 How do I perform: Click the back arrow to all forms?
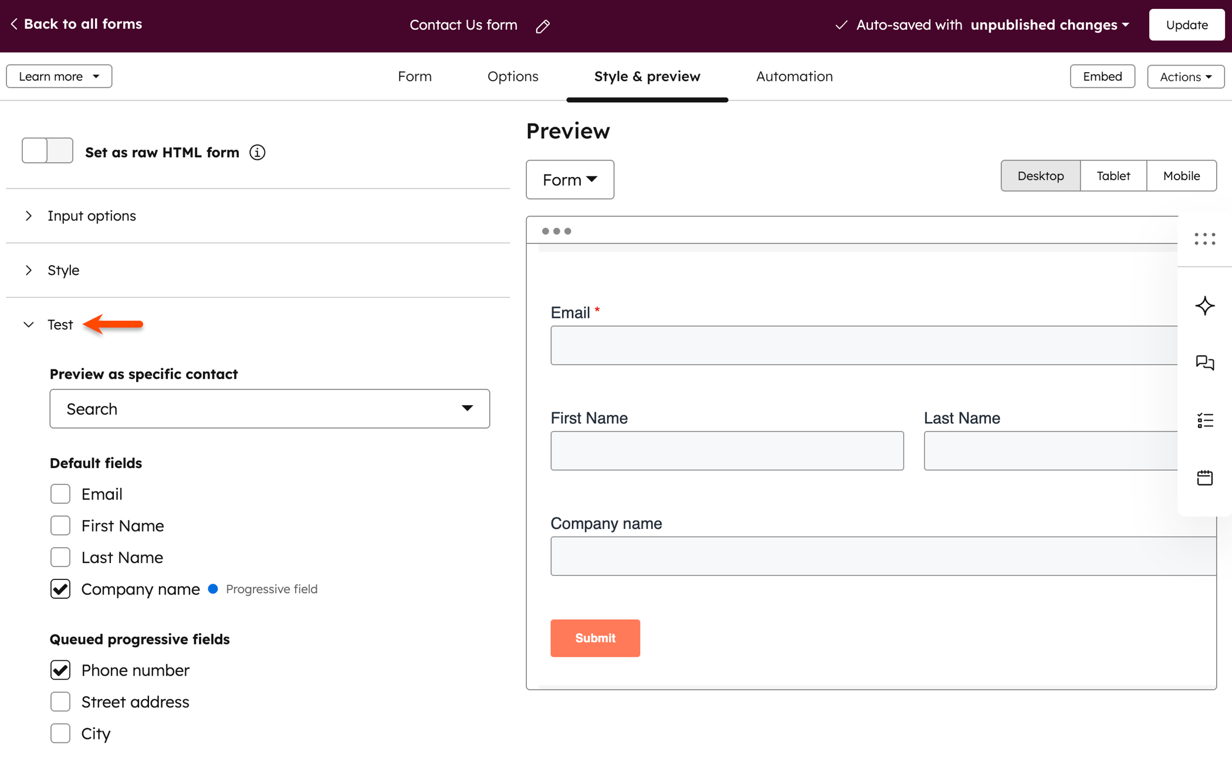pos(14,24)
